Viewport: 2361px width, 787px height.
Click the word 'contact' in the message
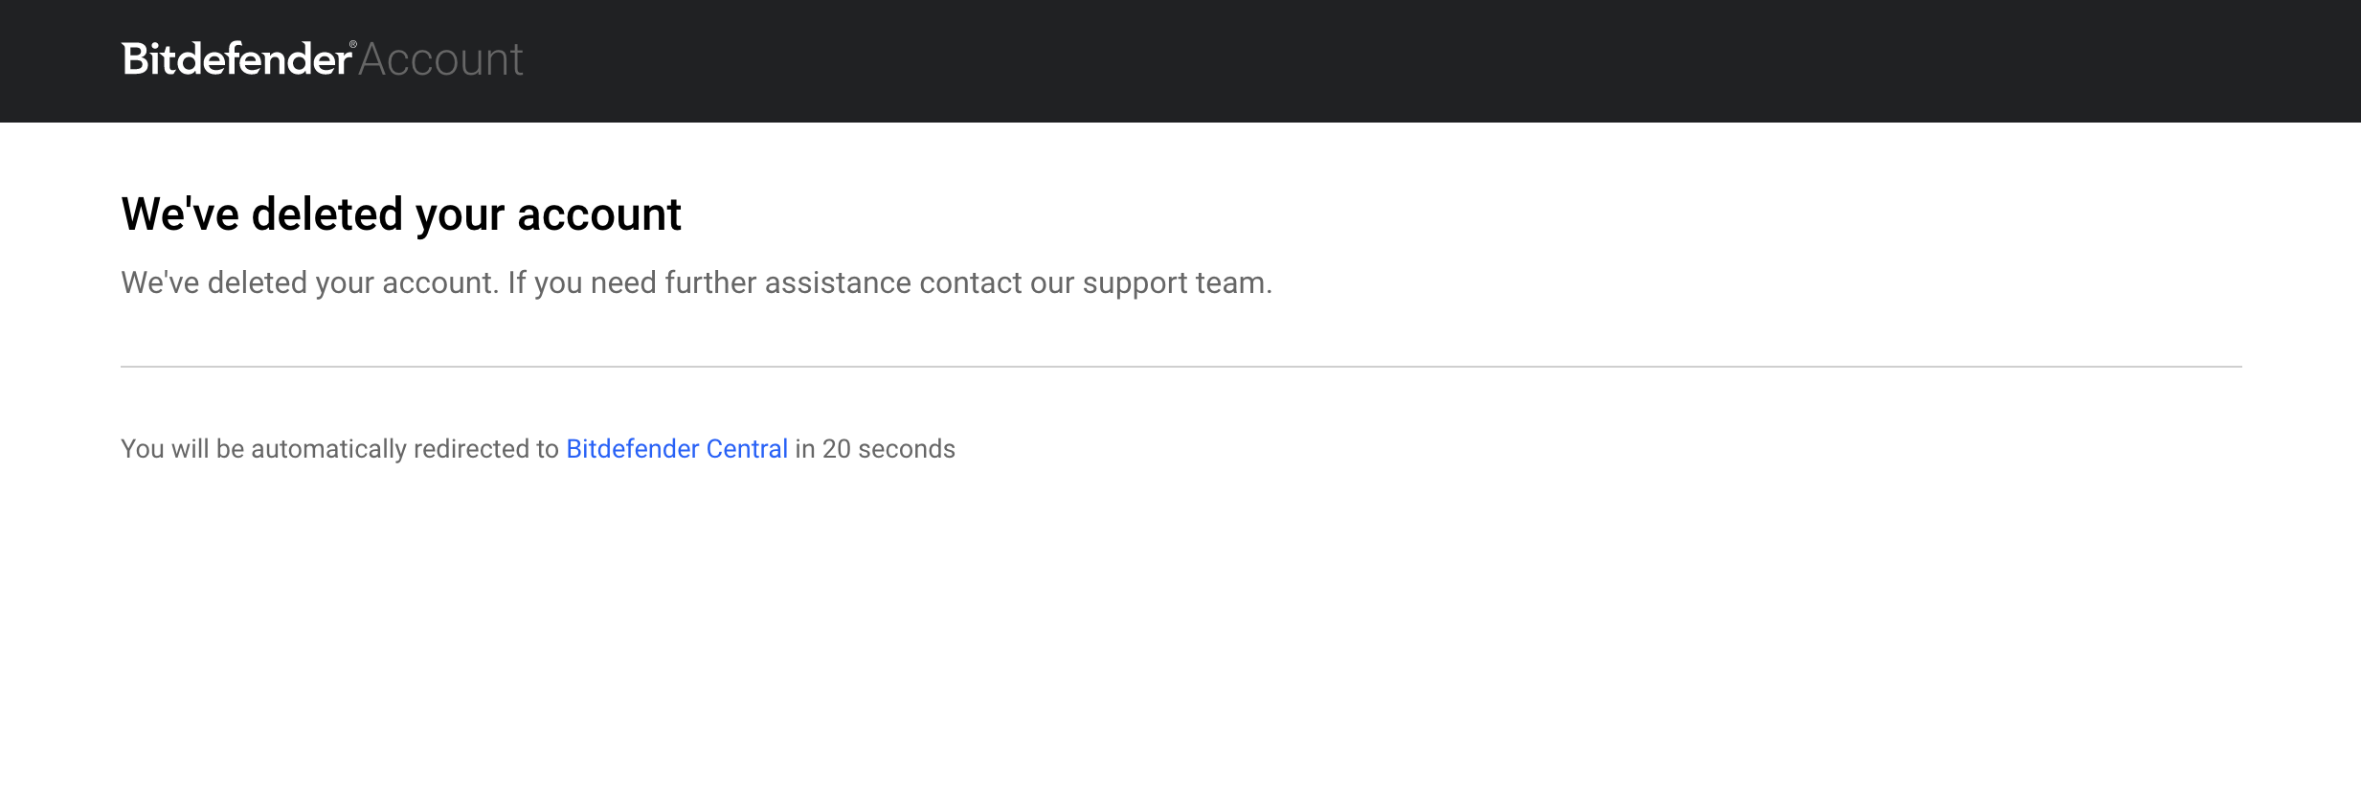[x=971, y=283]
